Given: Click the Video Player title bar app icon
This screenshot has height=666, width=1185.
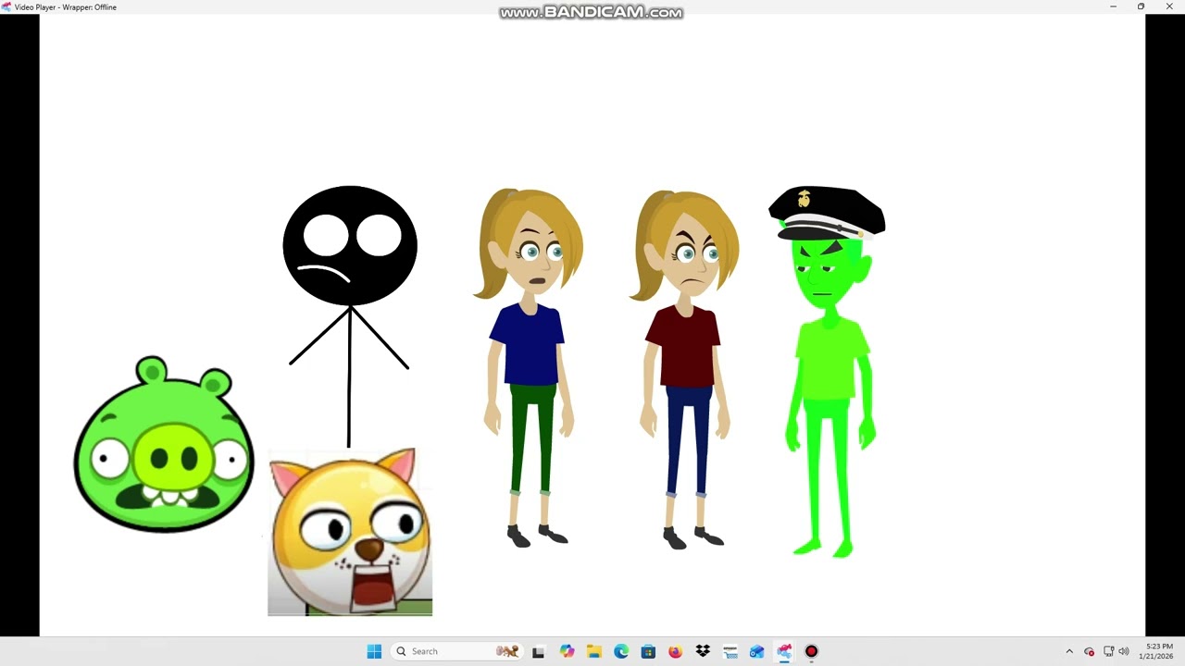Looking at the screenshot, I should coord(6,6).
